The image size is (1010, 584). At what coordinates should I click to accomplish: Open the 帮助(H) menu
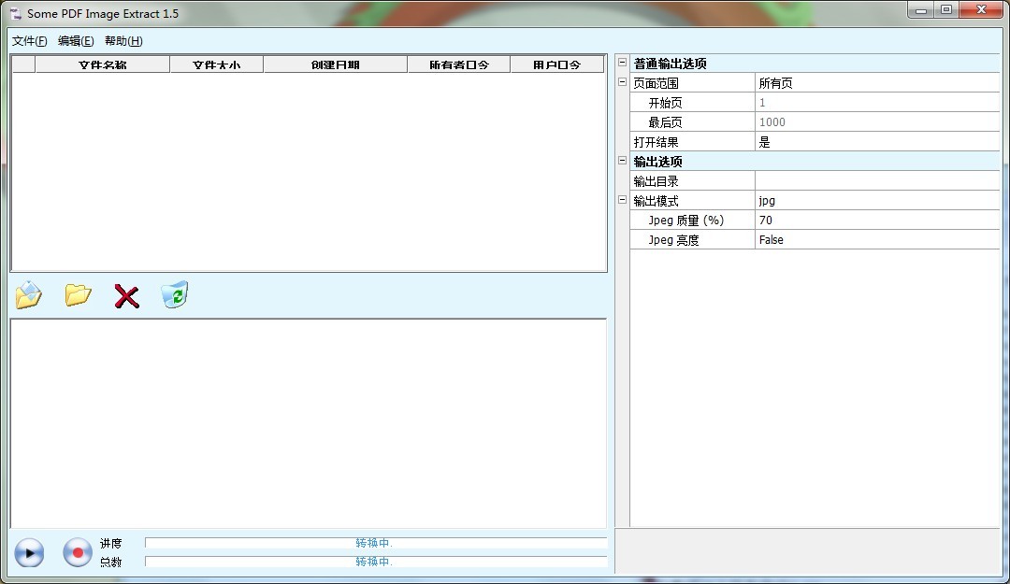pos(123,41)
